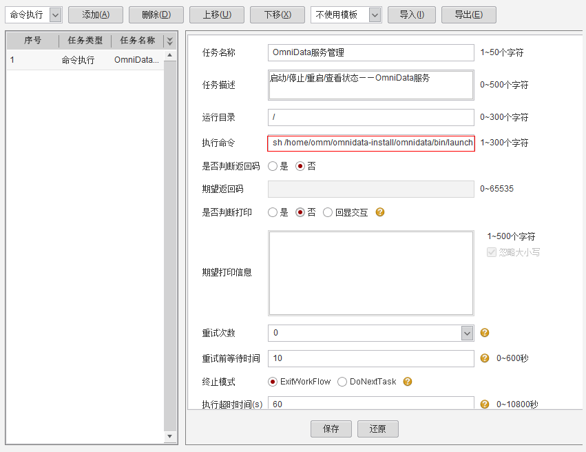Image resolution: width=586 pixels, height=452 pixels.
Task: Click the 添加(A) button
Action: 96,15
